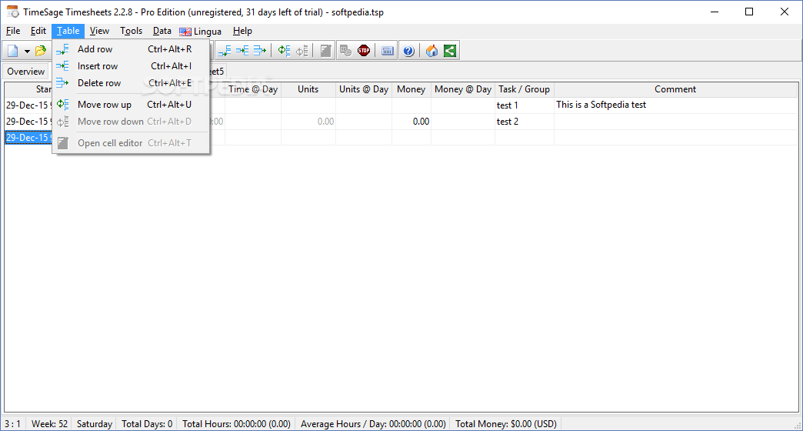Image resolution: width=803 pixels, height=431 pixels.
Task: Click the Delete row toolbar icon
Action: point(260,51)
